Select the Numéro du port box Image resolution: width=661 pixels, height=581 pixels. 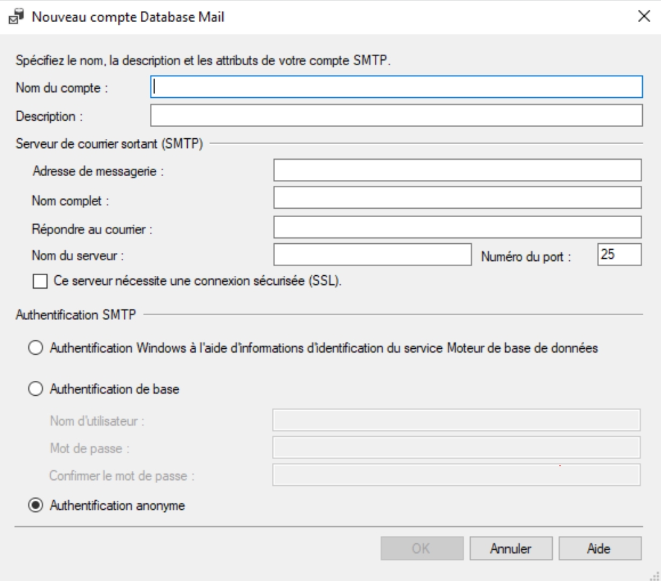tap(619, 255)
